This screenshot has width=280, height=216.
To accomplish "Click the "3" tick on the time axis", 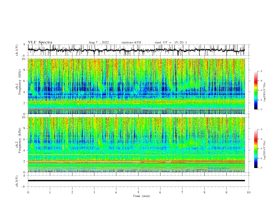I will click(x=94, y=192).
